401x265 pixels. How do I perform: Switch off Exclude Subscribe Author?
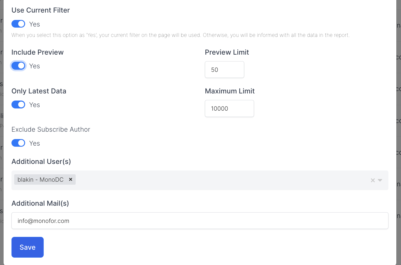[18, 143]
